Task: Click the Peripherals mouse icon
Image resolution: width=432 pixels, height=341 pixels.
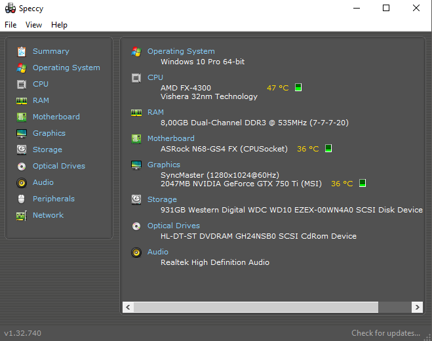Action: [x=21, y=199]
